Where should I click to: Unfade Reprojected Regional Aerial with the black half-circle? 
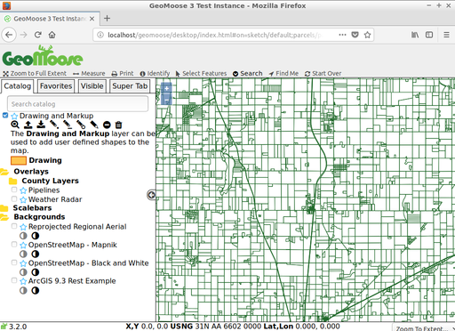click(x=36, y=236)
